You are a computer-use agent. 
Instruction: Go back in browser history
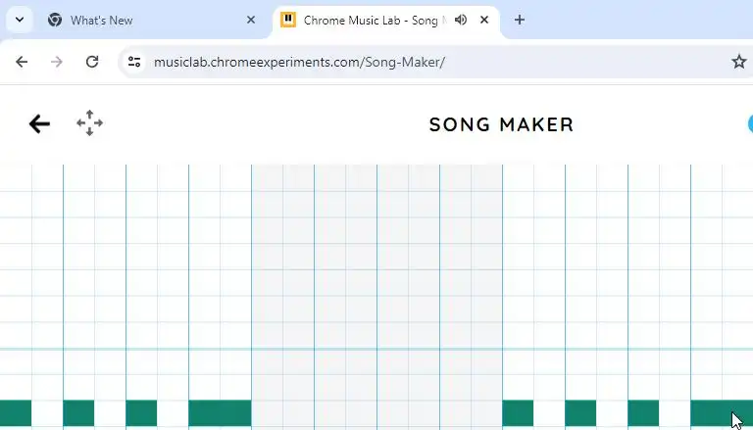[x=22, y=62]
